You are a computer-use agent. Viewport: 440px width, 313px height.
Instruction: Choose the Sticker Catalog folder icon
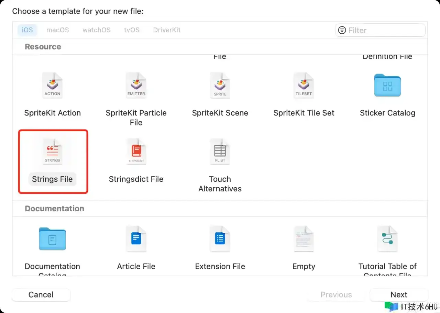(387, 86)
